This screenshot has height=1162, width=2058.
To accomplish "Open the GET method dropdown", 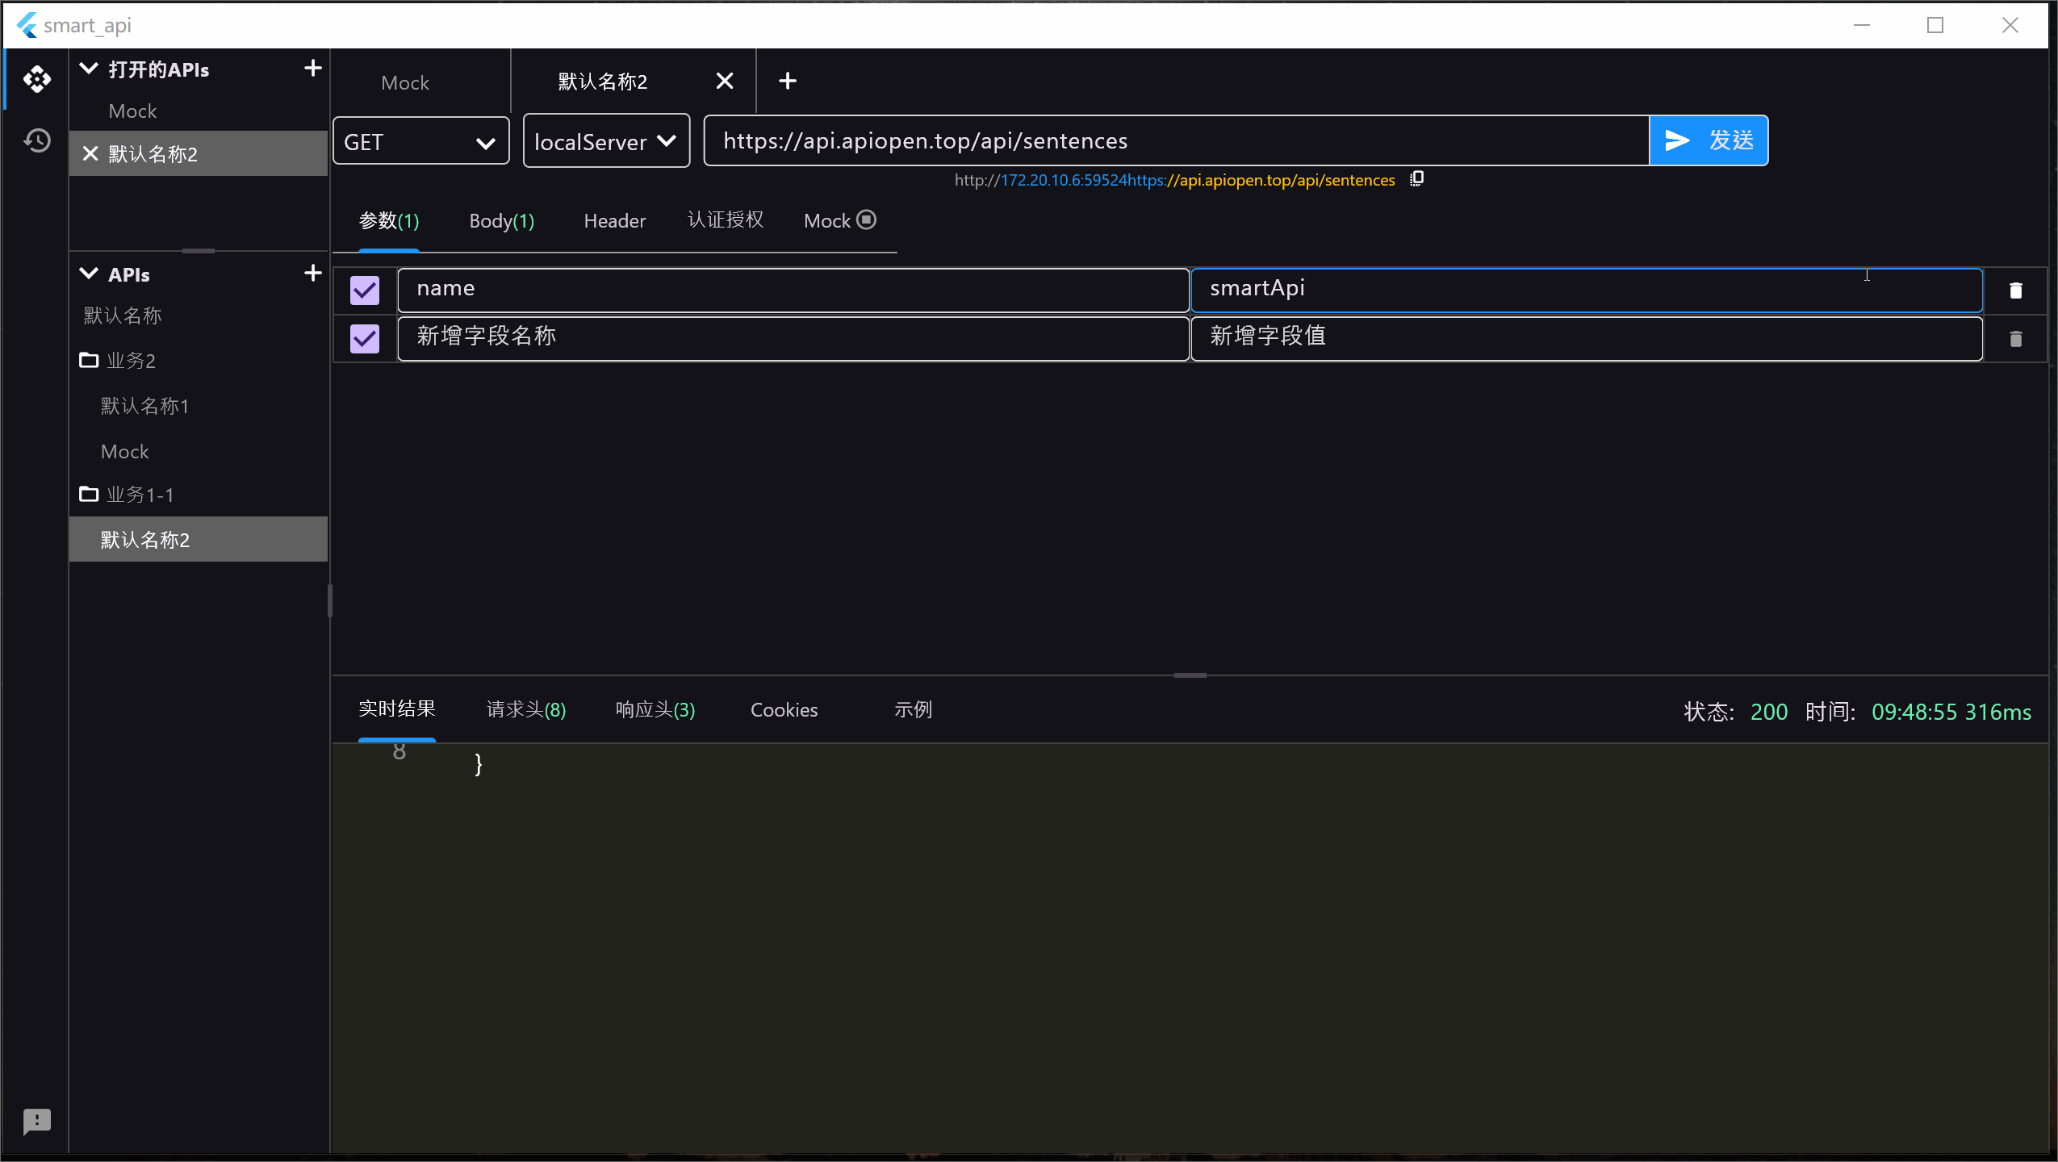I will (x=420, y=142).
